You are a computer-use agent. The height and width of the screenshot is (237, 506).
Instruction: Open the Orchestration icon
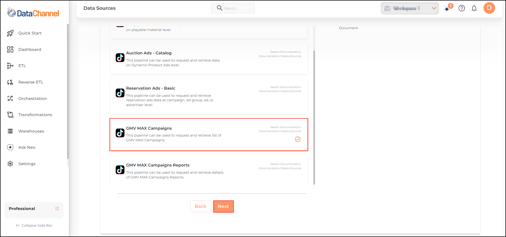10,98
